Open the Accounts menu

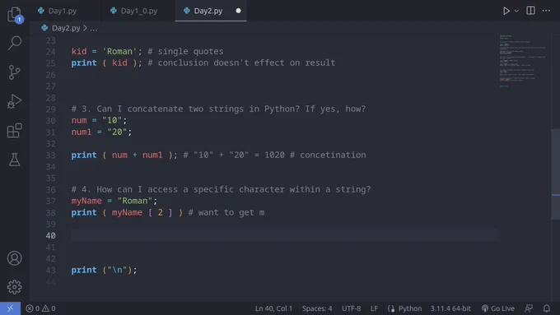pyautogui.click(x=14, y=258)
